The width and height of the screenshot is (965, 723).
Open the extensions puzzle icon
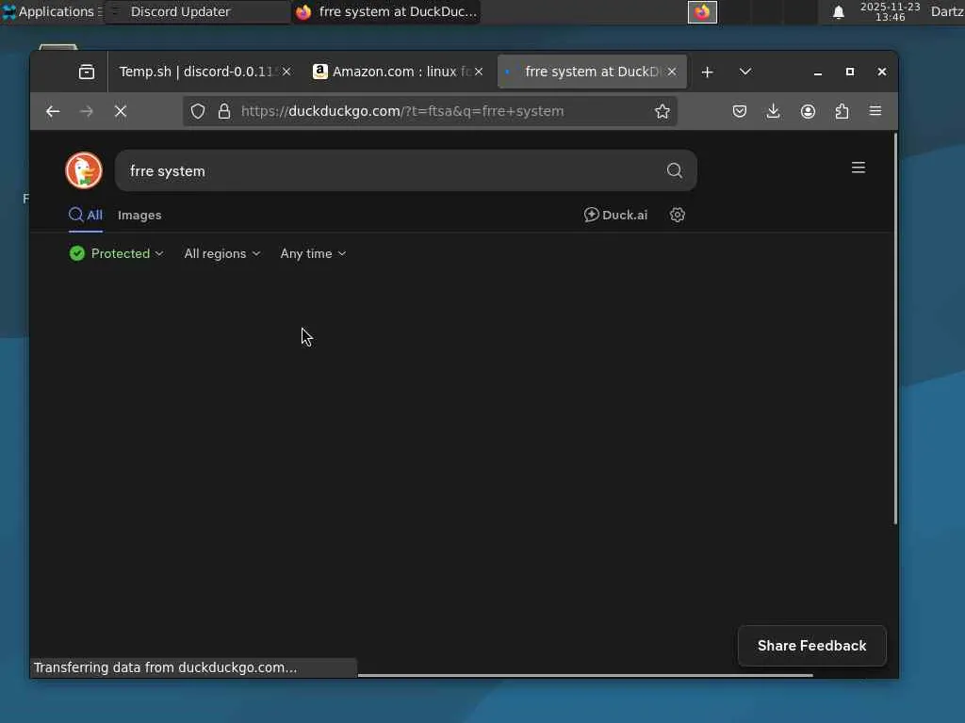[x=842, y=111]
